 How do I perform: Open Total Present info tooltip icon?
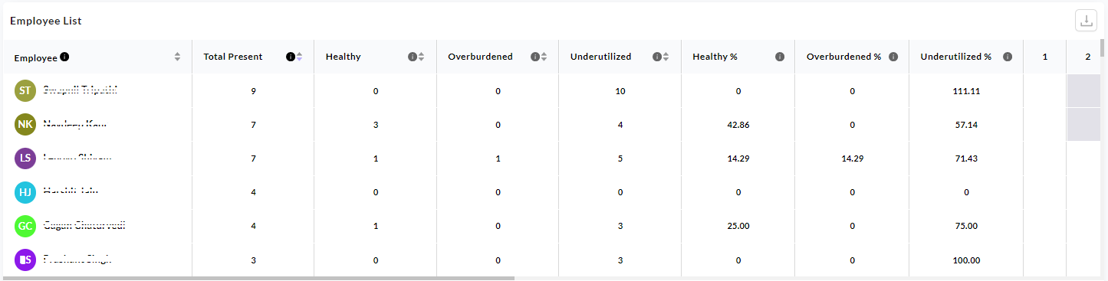tap(291, 57)
